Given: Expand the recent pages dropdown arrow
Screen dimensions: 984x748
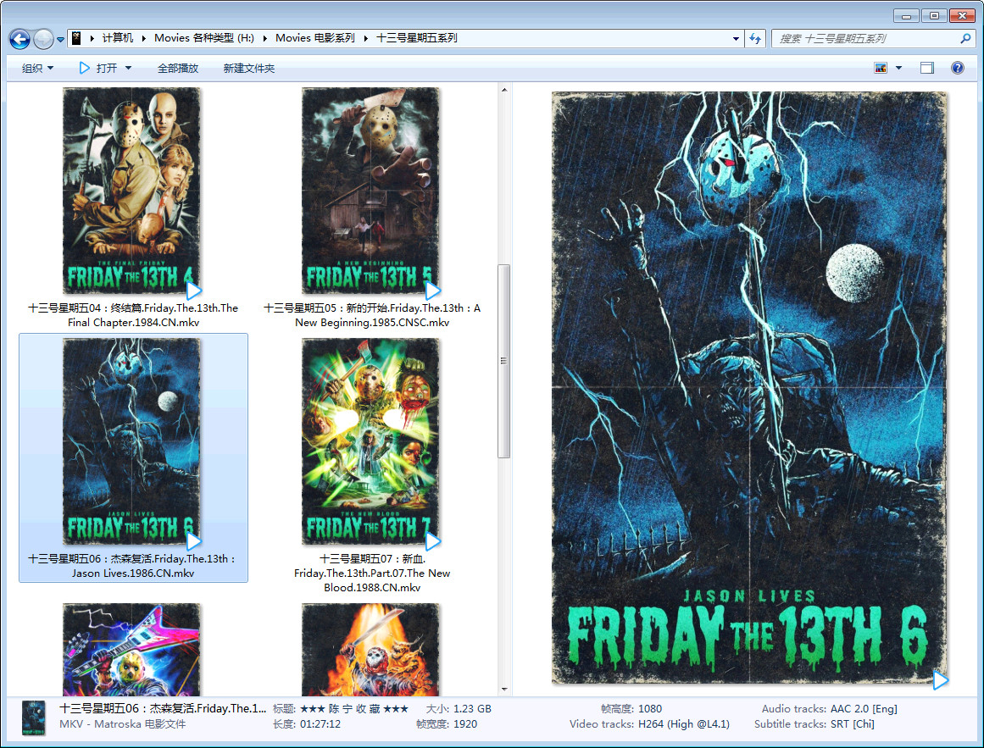Looking at the screenshot, I should (x=61, y=40).
